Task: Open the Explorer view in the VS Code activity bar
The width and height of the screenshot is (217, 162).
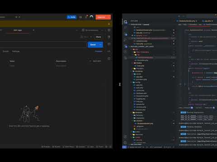Action: pos(125,22)
